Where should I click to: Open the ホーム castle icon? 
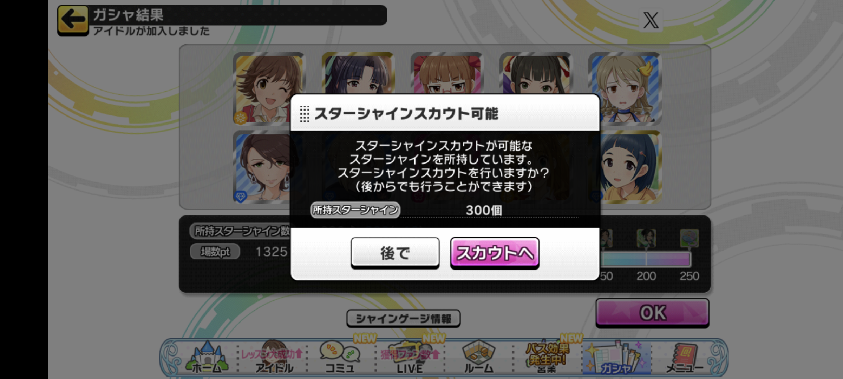point(207,357)
